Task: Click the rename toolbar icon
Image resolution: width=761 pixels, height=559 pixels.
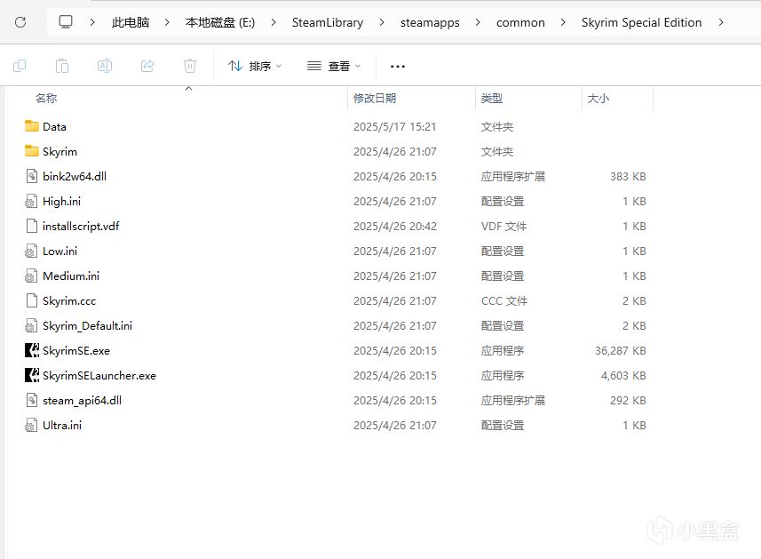Action: tap(105, 66)
